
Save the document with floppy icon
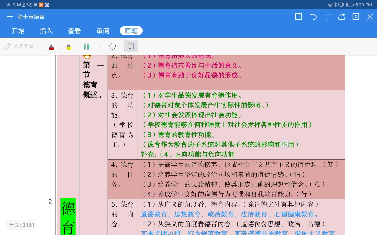[x=298, y=17]
